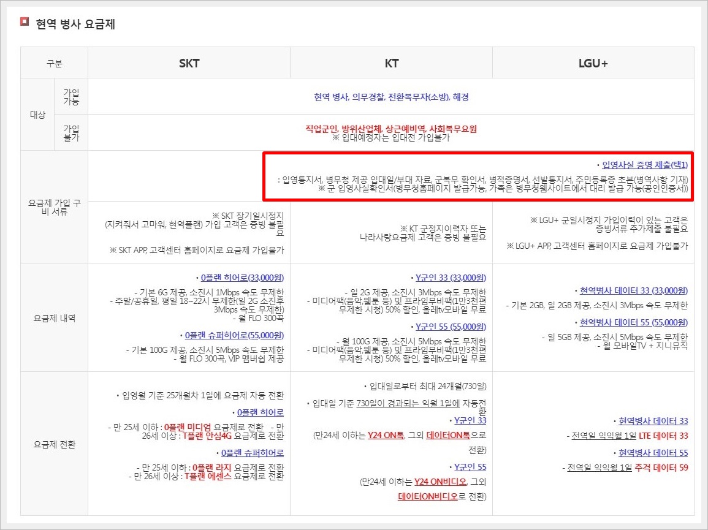Click the SKT column header
Viewport: 708px width, 530px height.
189,63
